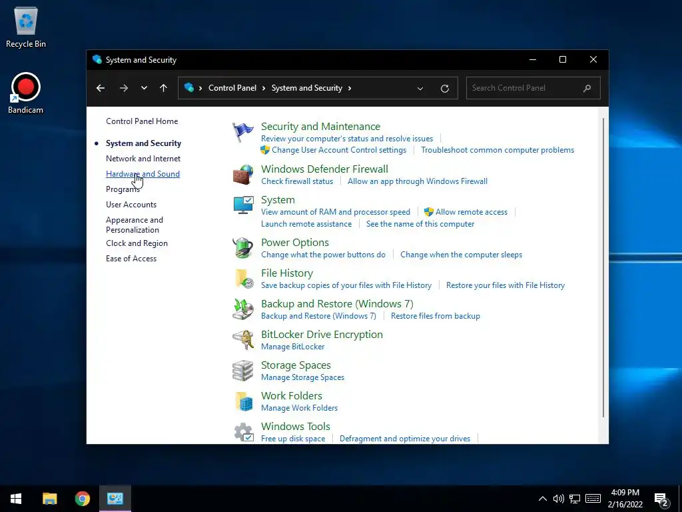This screenshot has height=512, width=682.
Task: Click the File History folder icon
Action: (244, 279)
